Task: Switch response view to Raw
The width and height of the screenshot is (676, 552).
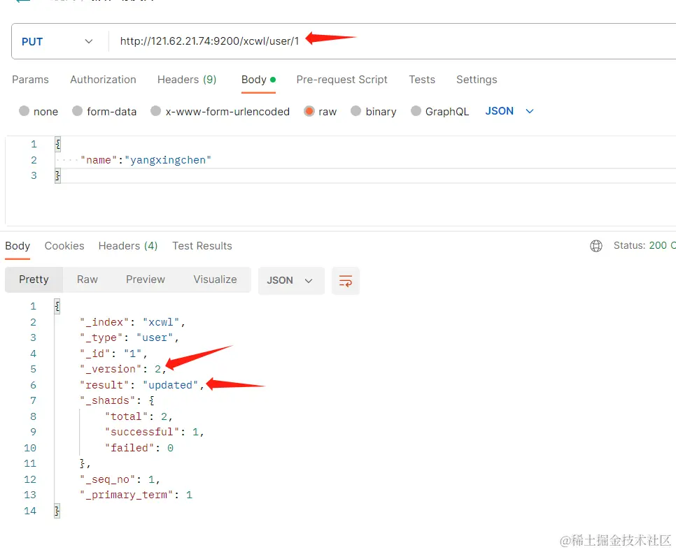Action: tap(87, 279)
